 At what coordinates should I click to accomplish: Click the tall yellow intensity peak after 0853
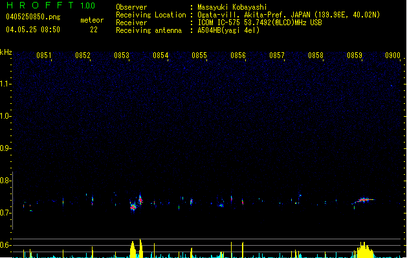[x=140, y=248]
